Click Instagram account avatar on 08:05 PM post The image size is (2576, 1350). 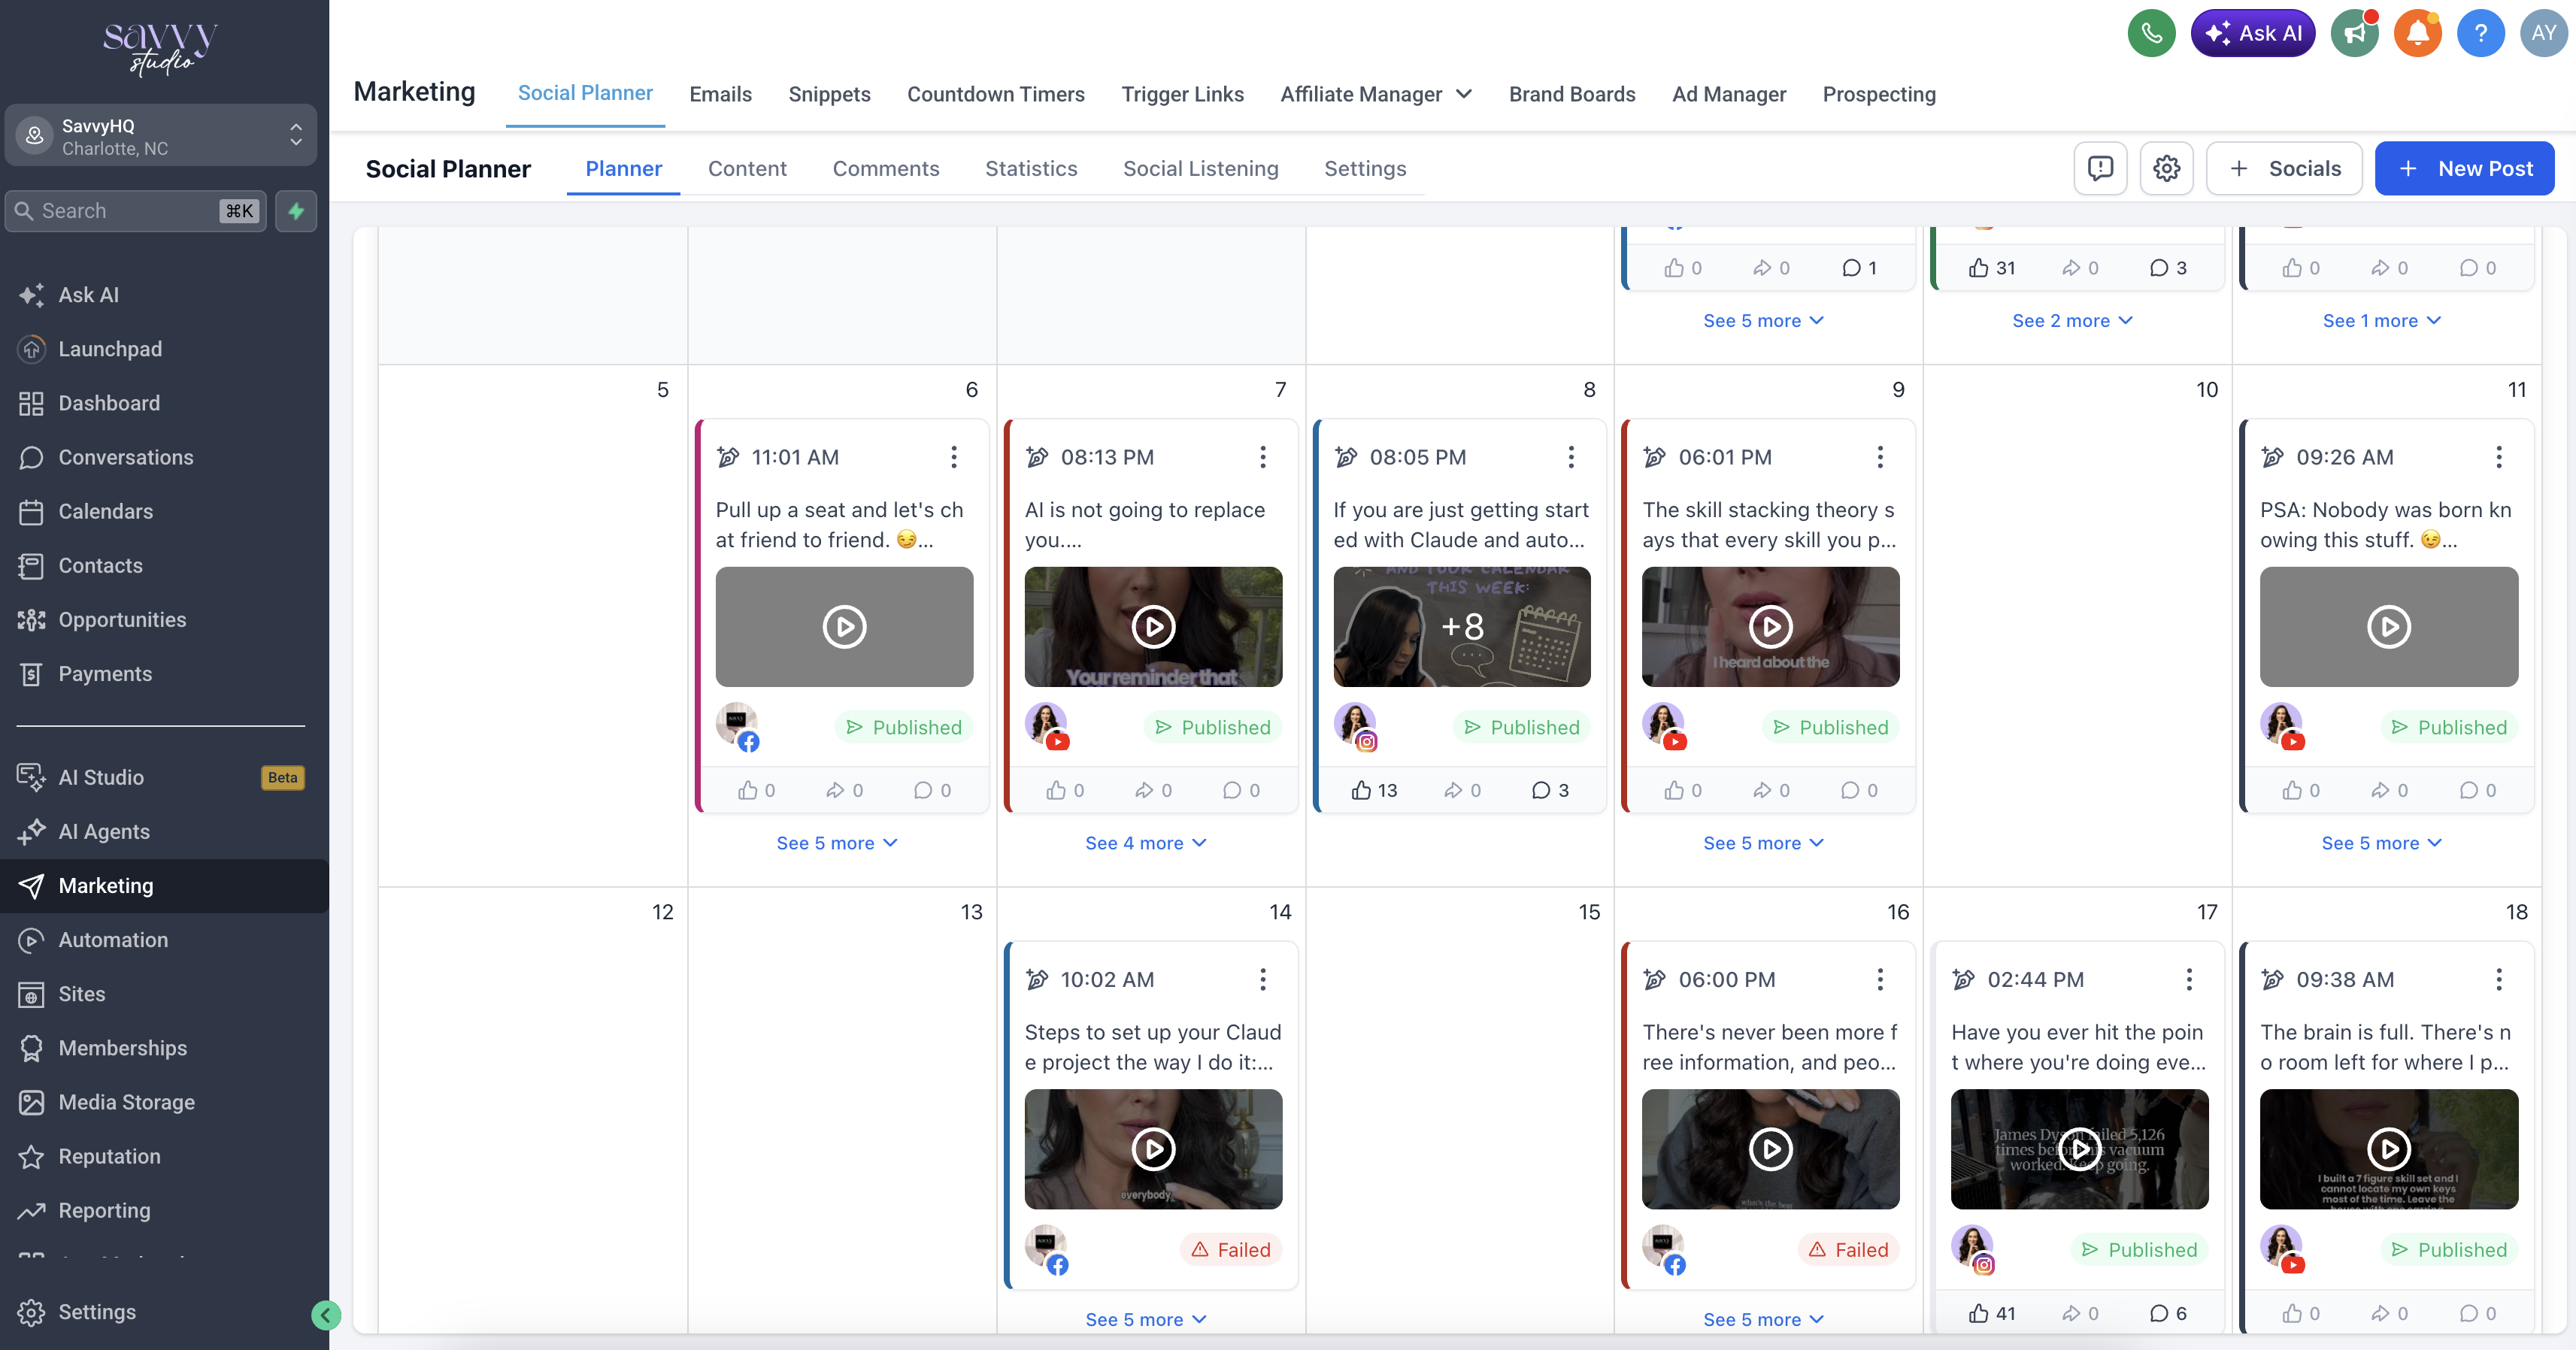pos(1356,726)
